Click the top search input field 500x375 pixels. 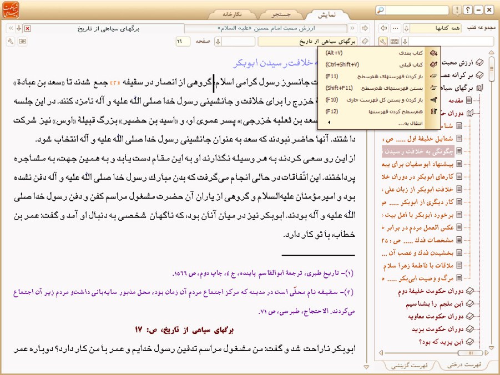pos(417,10)
